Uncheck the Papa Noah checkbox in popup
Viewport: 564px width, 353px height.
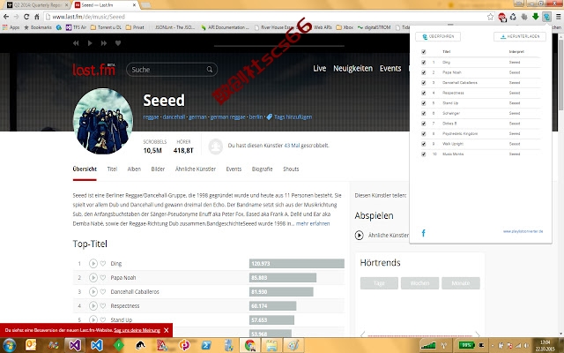[423, 72]
